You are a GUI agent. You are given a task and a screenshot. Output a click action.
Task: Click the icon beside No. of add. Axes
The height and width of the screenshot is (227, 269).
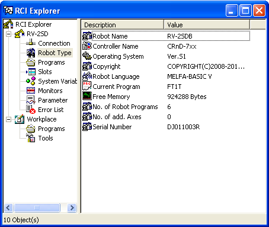pos(87,117)
